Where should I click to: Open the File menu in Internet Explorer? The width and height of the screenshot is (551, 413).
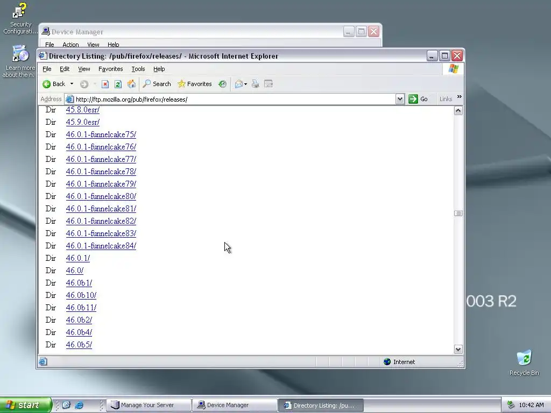[x=47, y=69]
